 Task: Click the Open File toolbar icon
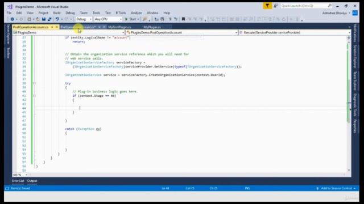point(38,19)
